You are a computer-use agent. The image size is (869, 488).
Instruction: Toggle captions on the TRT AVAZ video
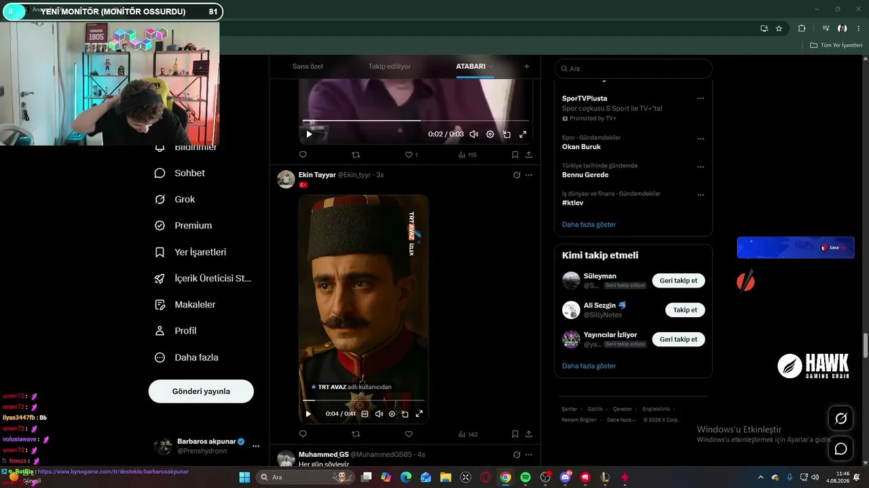[365, 413]
